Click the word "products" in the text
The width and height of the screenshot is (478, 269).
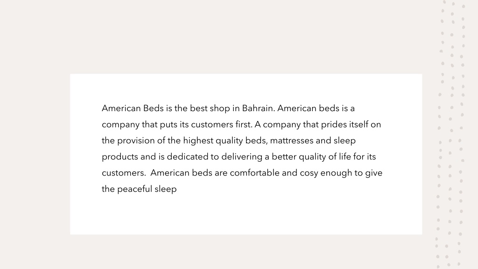pyautogui.click(x=120, y=157)
